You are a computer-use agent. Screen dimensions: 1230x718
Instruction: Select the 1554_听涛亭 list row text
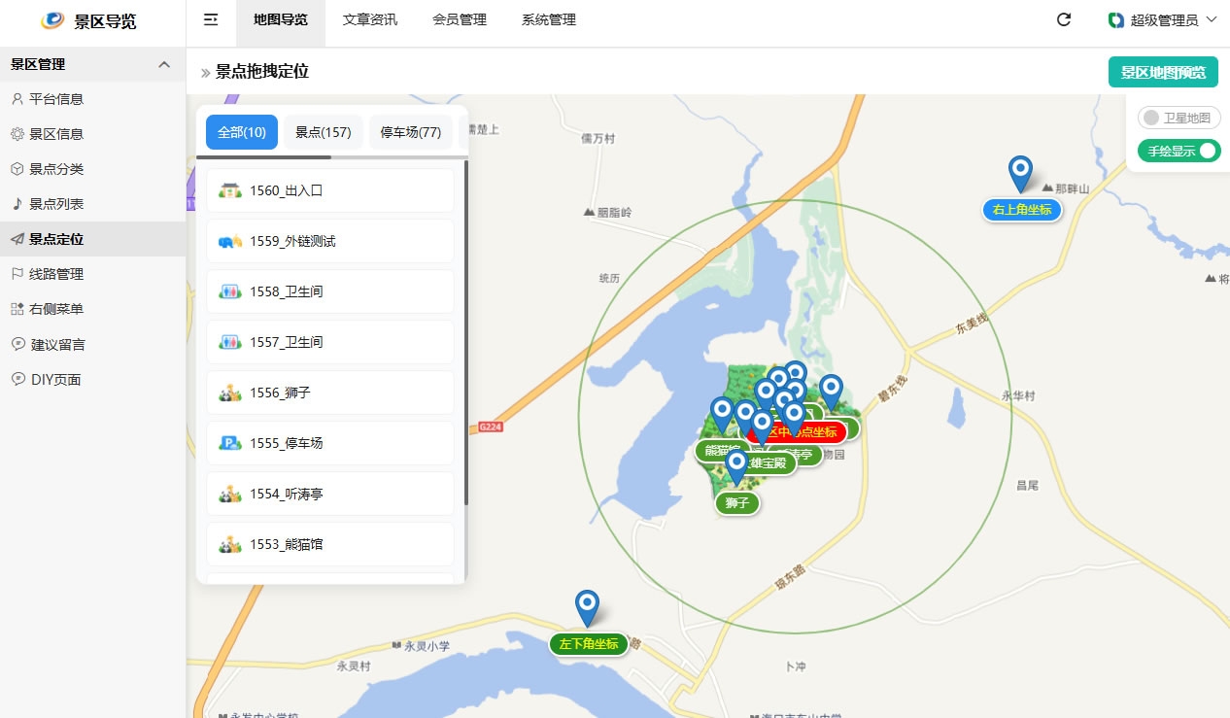(286, 494)
